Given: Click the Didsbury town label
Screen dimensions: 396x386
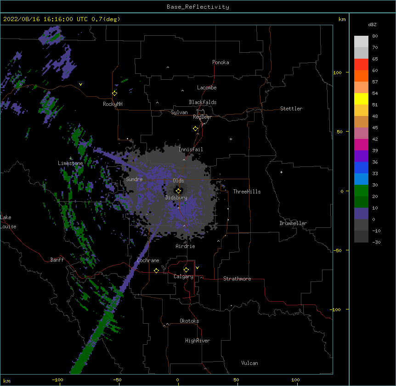Looking at the screenshot, I should (176, 198).
